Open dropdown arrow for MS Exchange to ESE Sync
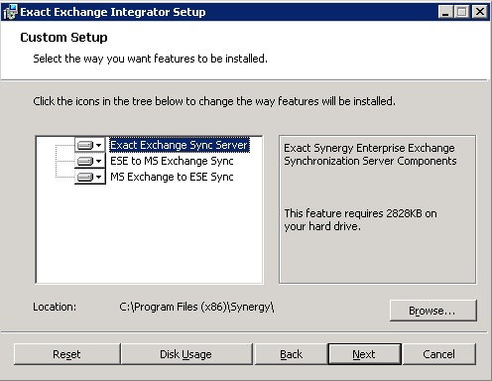The width and height of the screenshot is (492, 381). pyautogui.click(x=98, y=177)
